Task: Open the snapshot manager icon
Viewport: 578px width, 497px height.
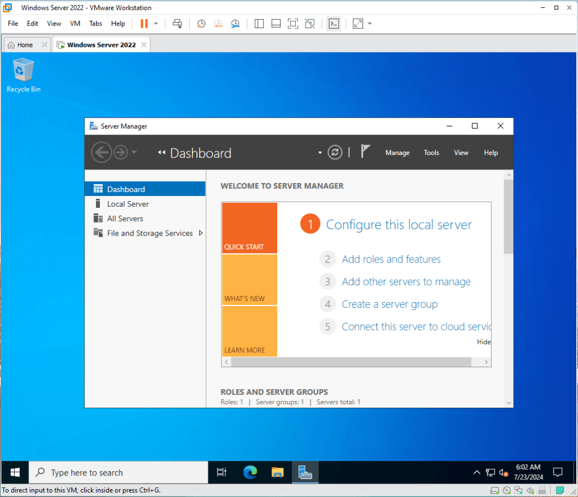Action: pos(235,24)
